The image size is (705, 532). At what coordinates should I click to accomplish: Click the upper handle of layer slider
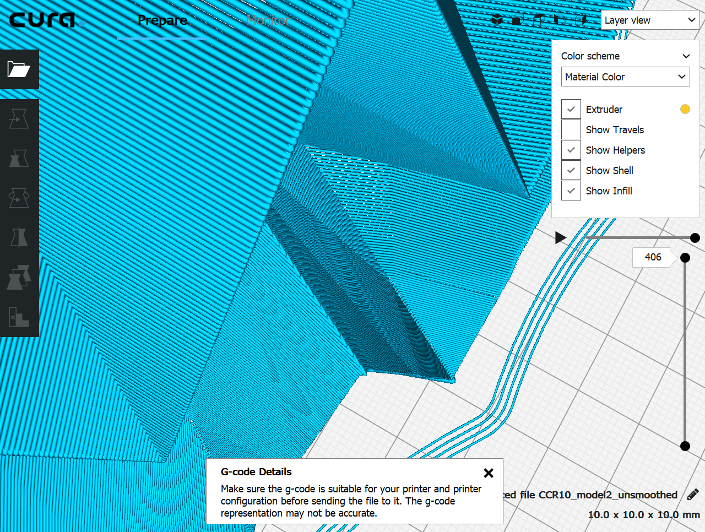click(685, 258)
